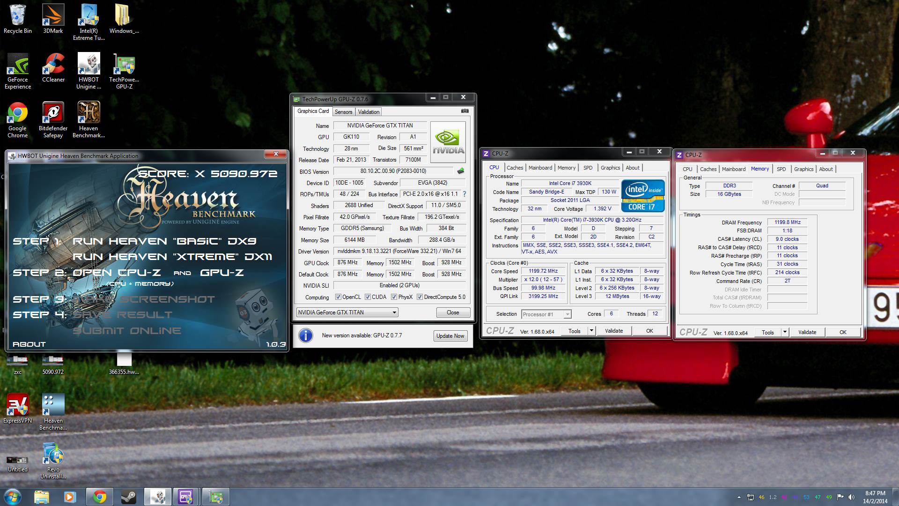Select the zxc file on desktop
Image resolution: width=899 pixels, height=506 pixels.
pos(18,365)
